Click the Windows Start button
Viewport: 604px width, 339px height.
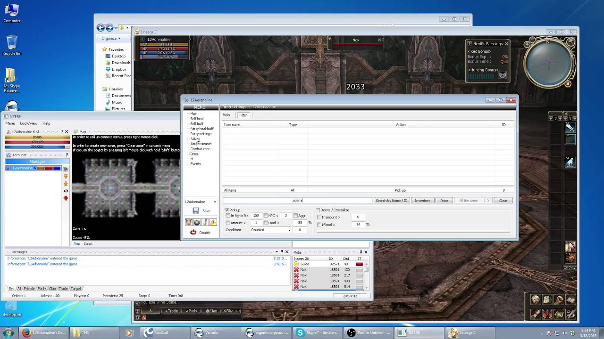[x=8, y=332]
